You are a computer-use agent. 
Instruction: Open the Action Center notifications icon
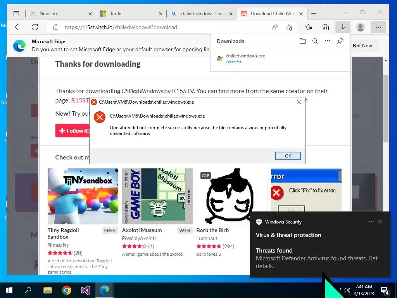pyautogui.click(x=385, y=290)
